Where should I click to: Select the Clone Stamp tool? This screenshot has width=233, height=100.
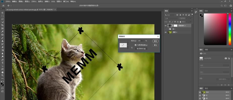pos(2,41)
